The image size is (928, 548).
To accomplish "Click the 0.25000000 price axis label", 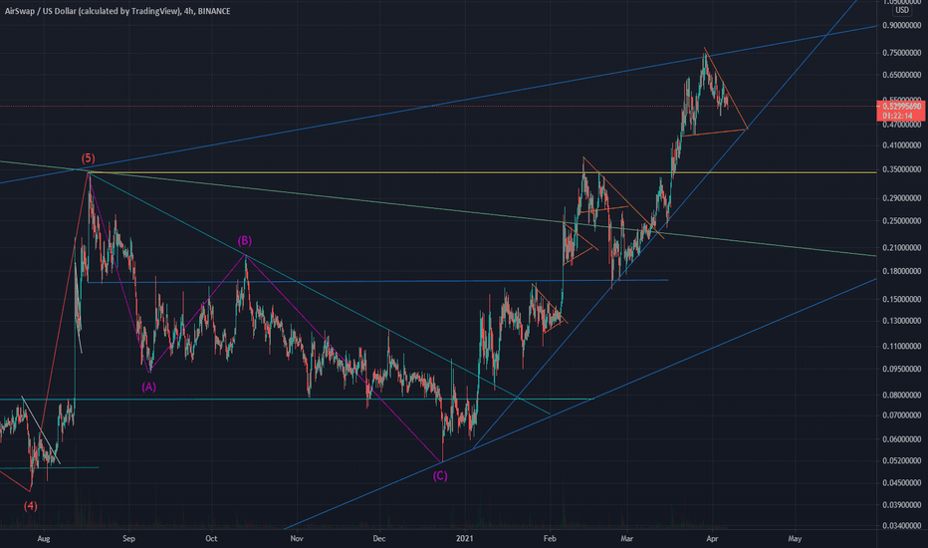I will 901,221.
